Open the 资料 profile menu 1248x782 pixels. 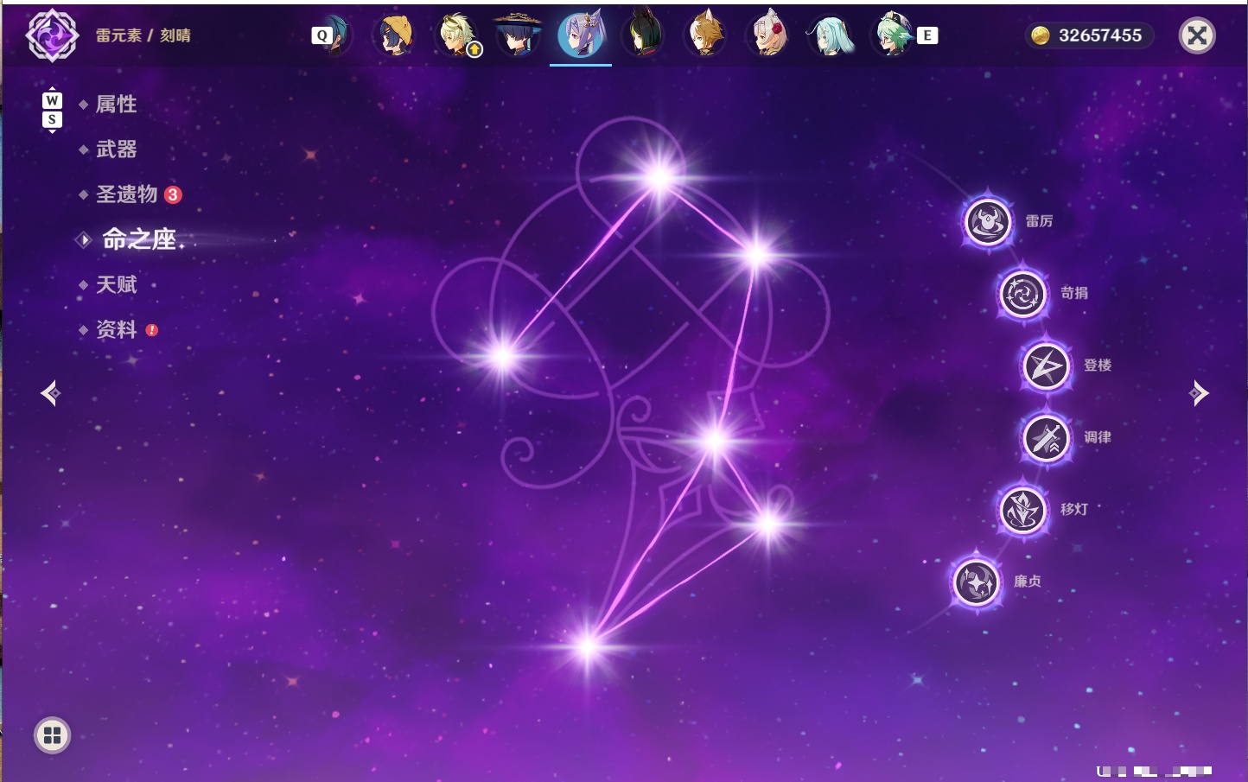pyautogui.click(x=117, y=329)
